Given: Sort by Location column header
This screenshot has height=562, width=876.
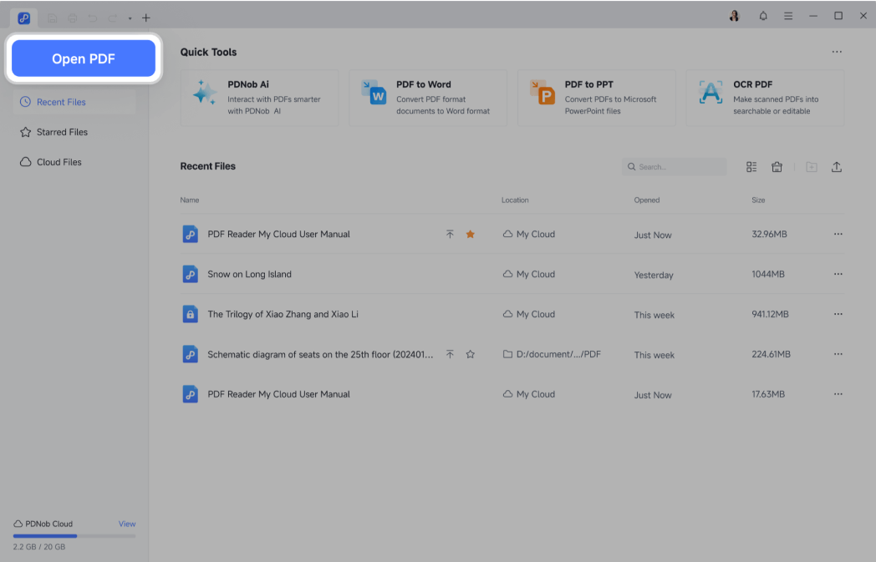Looking at the screenshot, I should [x=515, y=200].
